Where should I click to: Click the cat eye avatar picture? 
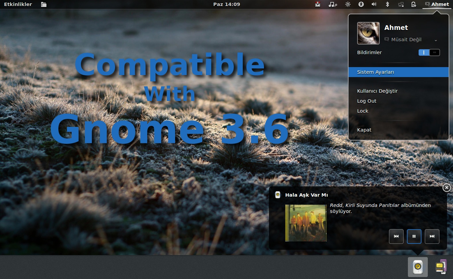[x=368, y=33]
